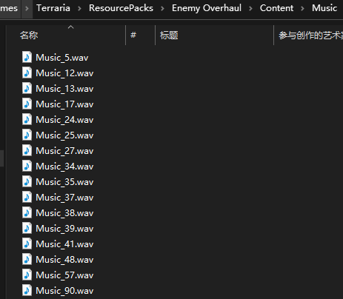
Task: Click the Music_25.wav audio file icon
Action: click(27, 135)
